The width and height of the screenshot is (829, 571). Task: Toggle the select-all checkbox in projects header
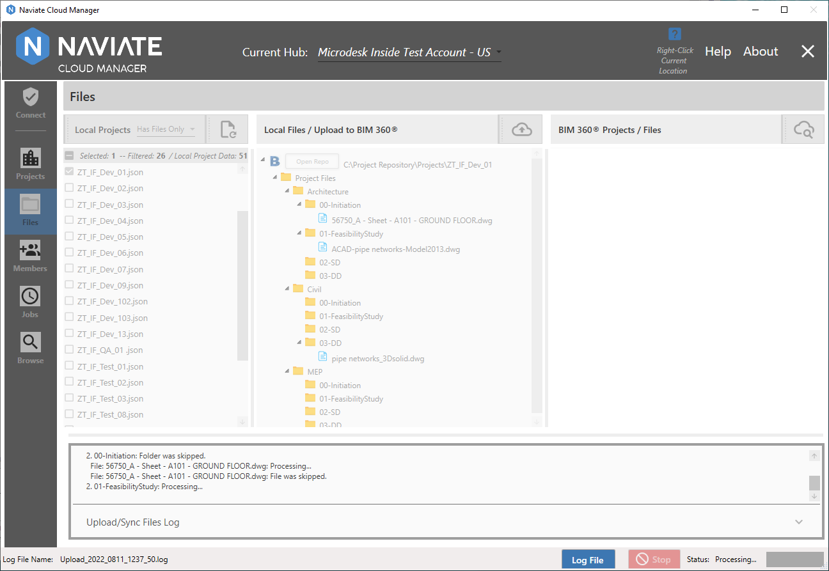(70, 155)
